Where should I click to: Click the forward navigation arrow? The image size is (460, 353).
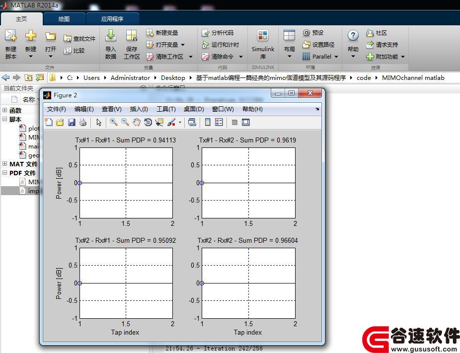[x=17, y=77]
